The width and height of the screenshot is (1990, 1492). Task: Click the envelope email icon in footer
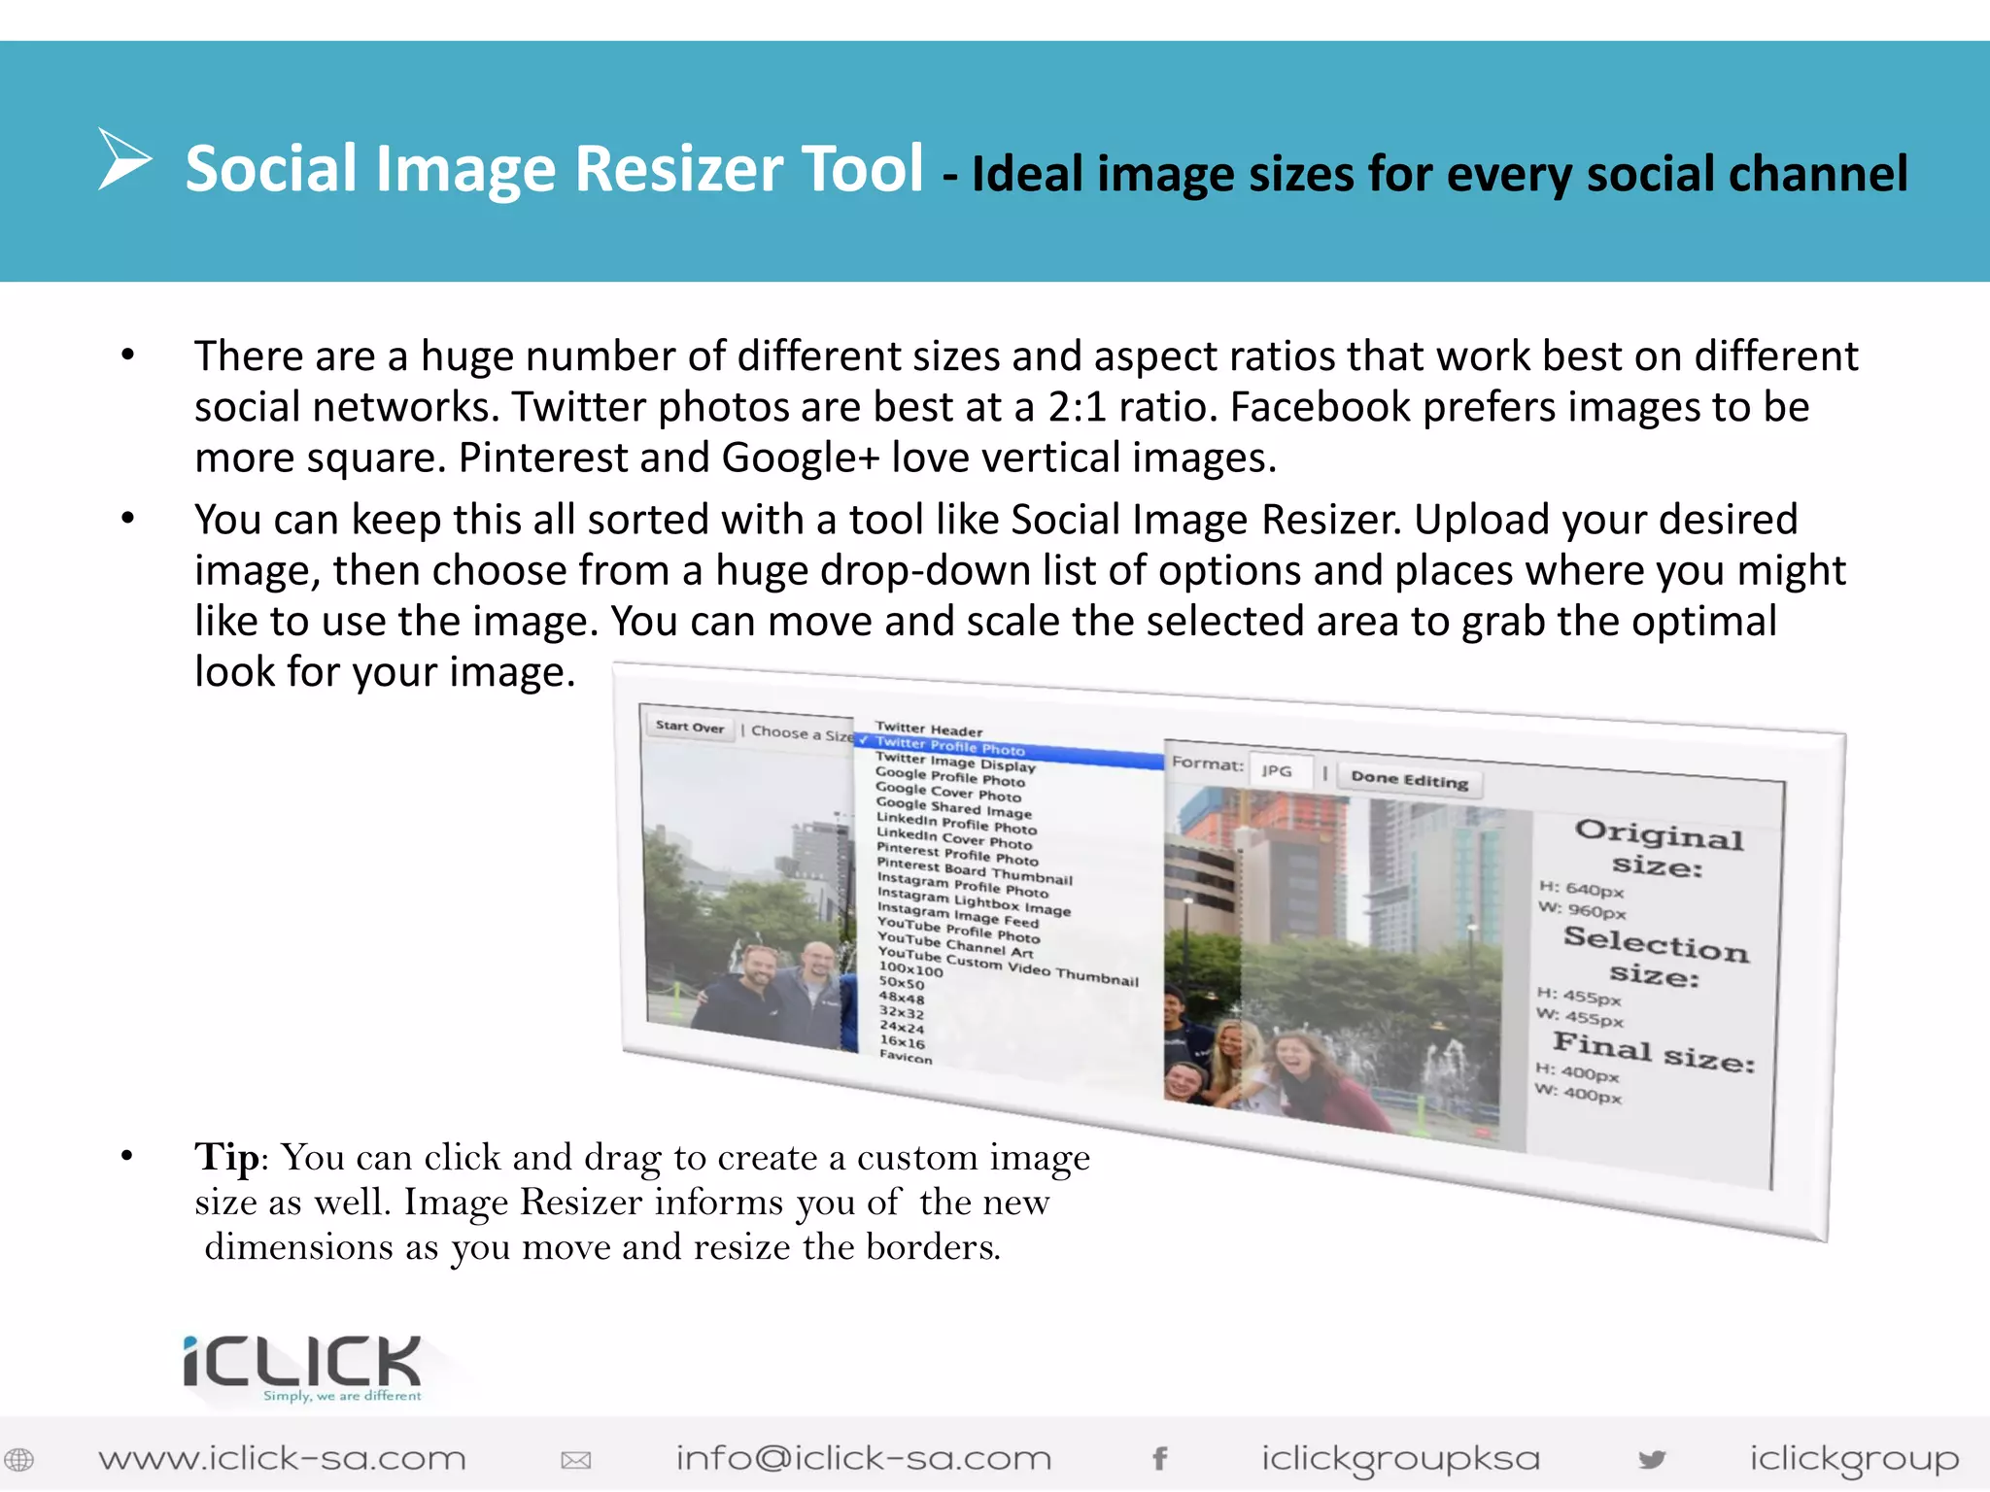(x=576, y=1460)
